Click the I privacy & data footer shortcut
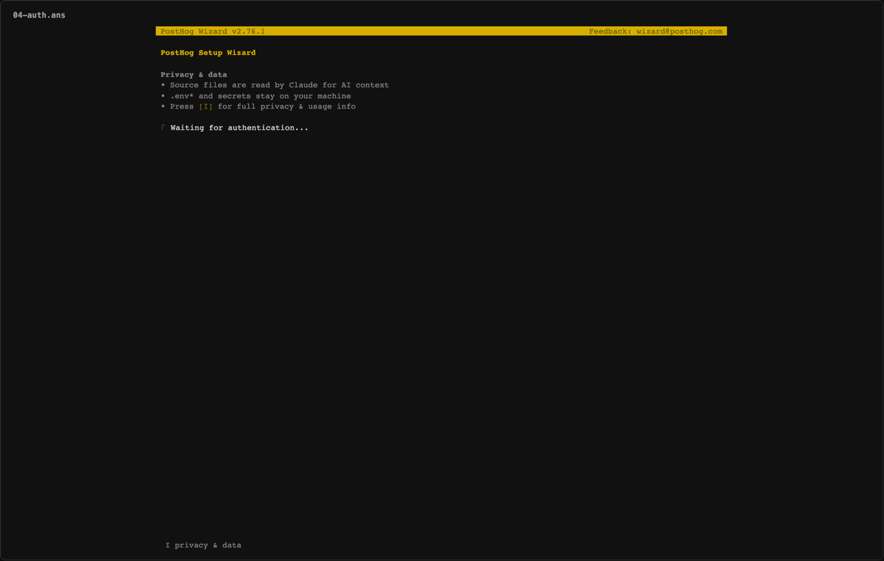Image resolution: width=884 pixels, height=561 pixels. point(204,545)
